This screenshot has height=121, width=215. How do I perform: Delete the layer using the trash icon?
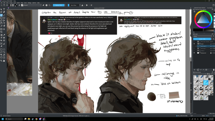[214, 70]
